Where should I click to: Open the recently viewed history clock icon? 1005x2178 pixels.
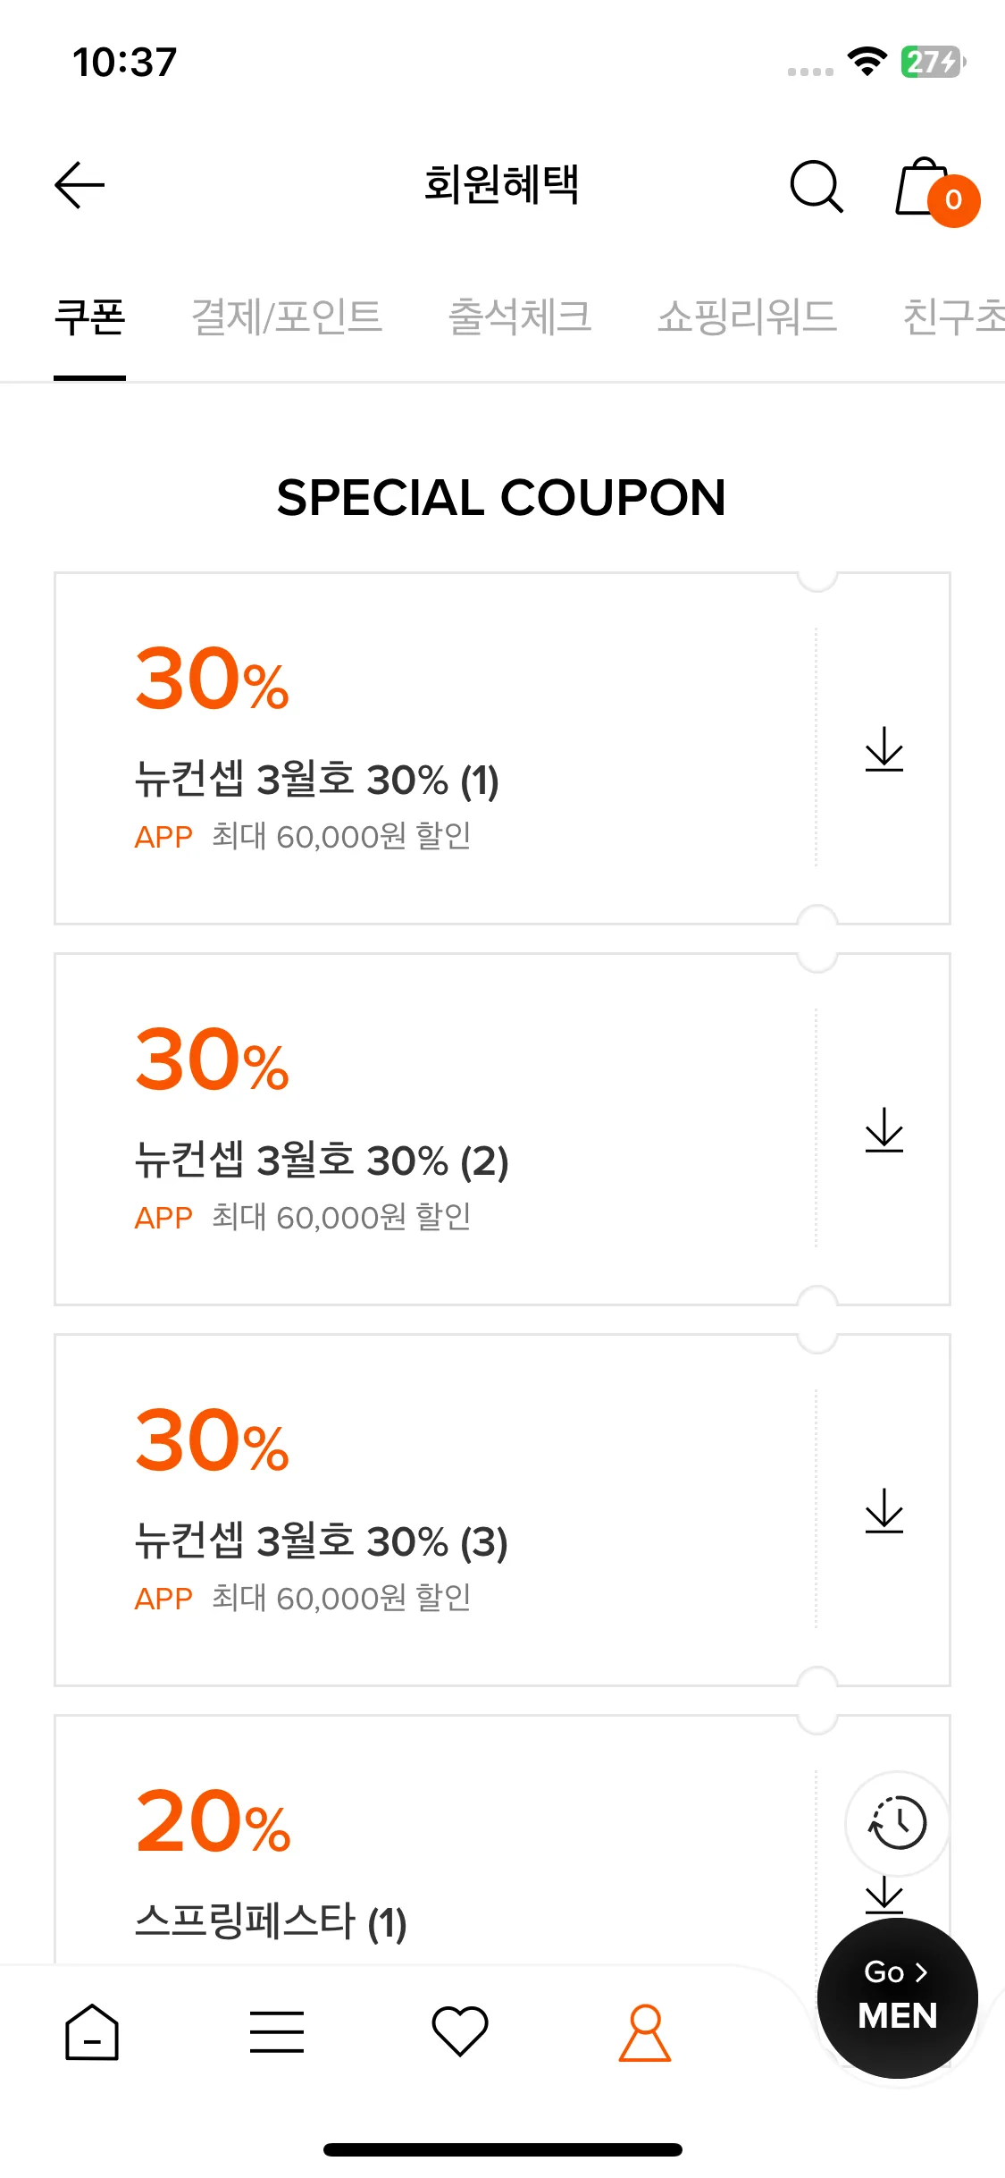click(898, 1822)
